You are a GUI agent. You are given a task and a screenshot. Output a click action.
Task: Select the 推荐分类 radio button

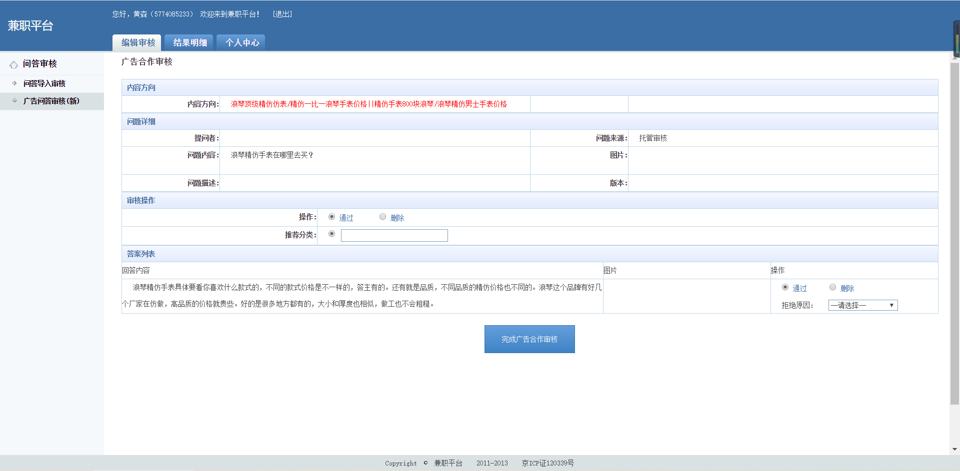click(x=331, y=234)
